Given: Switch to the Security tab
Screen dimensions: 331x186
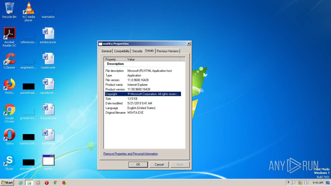Looking at the screenshot, I should point(137,51).
